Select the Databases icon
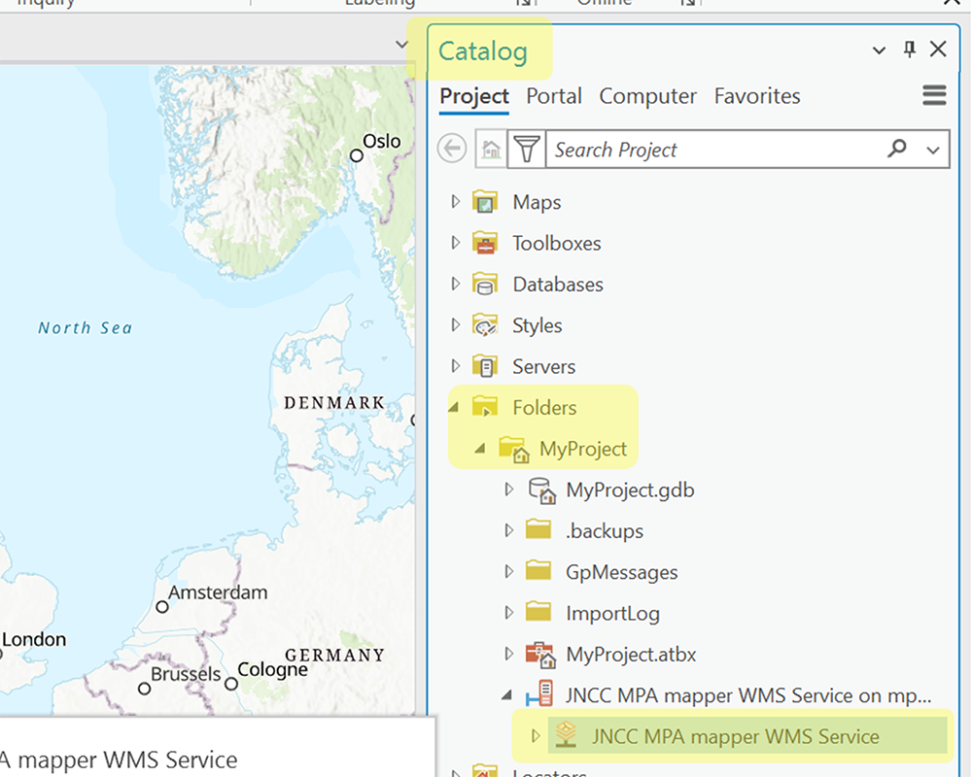972x777 pixels. point(486,284)
